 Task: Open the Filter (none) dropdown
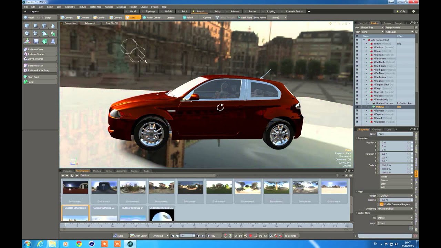click(x=372, y=32)
